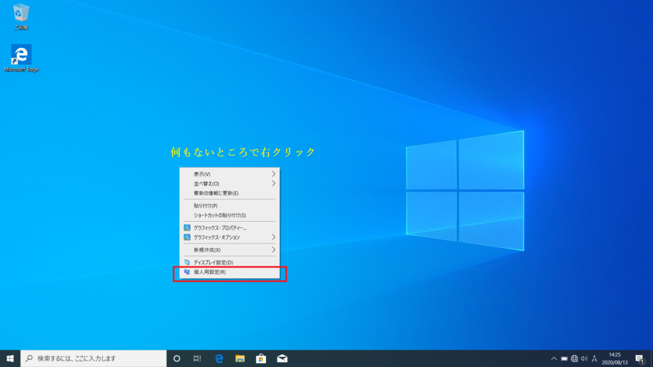Open the Mail app from taskbar
The height and width of the screenshot is (367, 653).
282,358
